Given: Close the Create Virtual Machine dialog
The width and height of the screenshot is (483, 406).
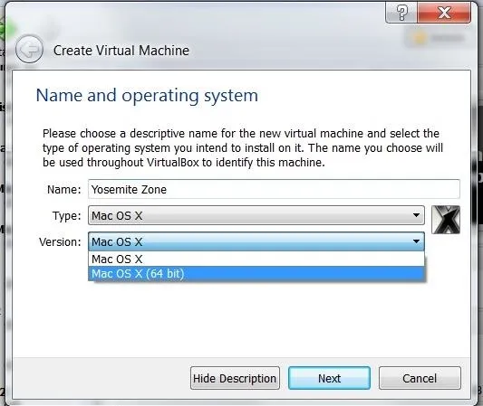Looking at the screenshot, I should [x=444, y=13].
